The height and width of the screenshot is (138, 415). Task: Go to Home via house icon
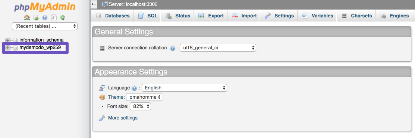coord(27,18)
